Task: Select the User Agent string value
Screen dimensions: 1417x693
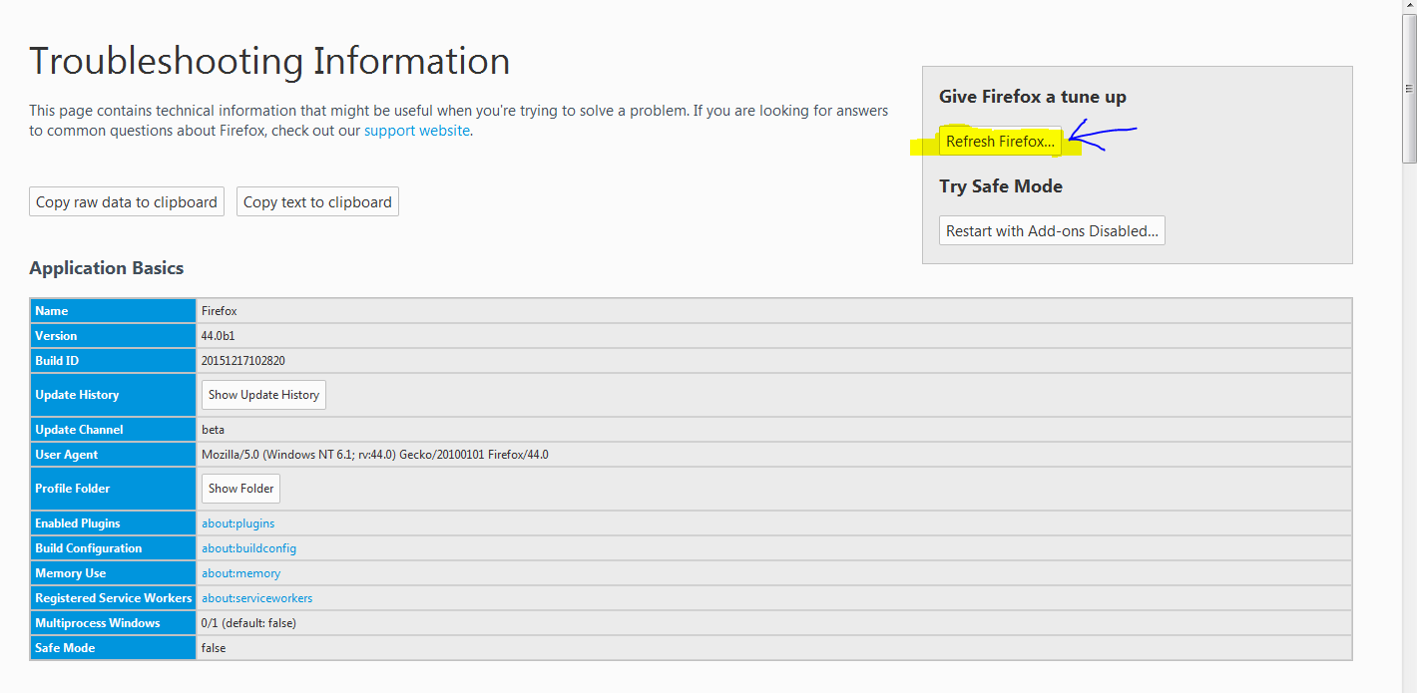Action: [x=374, y=455]
